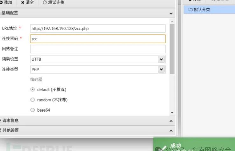Viewport: 235px width, 151px height.
Task: Click the URL地址 input field
Action: (98, 29)
